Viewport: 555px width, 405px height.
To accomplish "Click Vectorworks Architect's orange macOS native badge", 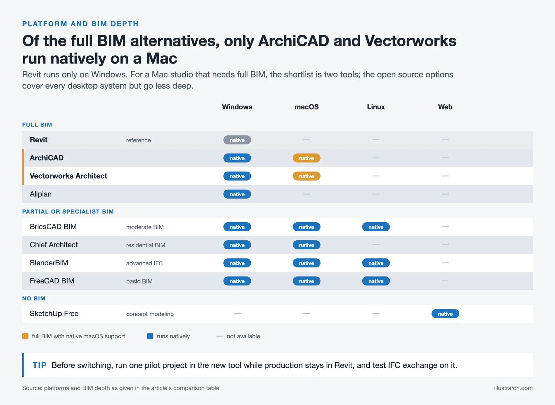I will click(307, 176).
